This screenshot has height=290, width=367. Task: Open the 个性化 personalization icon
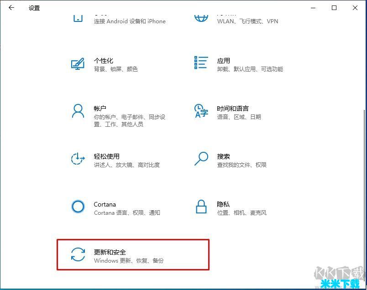point(78,64)
